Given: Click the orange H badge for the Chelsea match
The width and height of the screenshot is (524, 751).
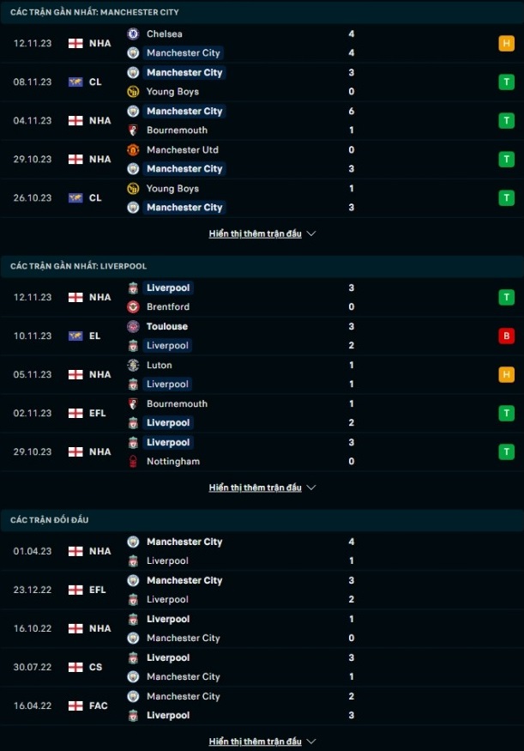Looking at the screenshot, I should (x=506, y=43).
